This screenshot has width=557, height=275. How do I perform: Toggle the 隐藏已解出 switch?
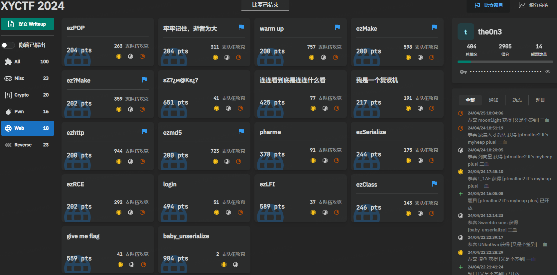point(8,45)
